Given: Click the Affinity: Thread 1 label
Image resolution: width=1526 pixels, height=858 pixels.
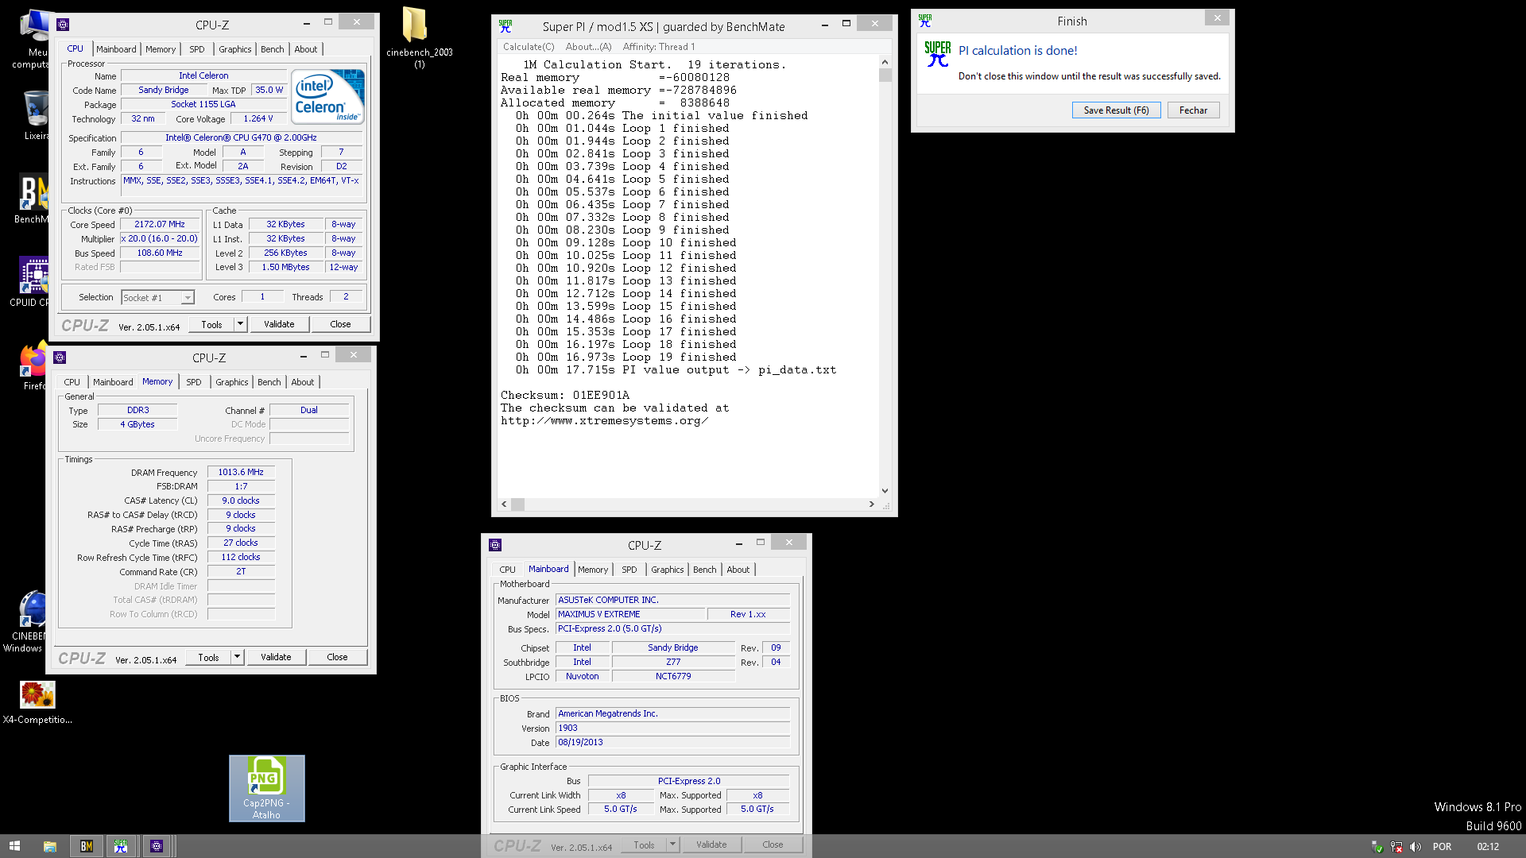Looking at the screenshot, I should coord(659,47).
